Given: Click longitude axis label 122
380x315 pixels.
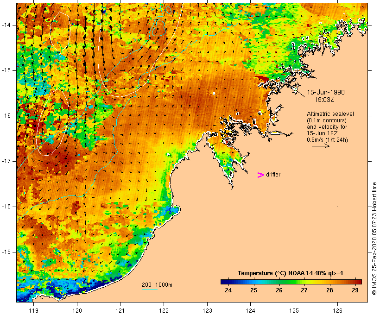Looking at the screenshot, I should click(164, 310).
